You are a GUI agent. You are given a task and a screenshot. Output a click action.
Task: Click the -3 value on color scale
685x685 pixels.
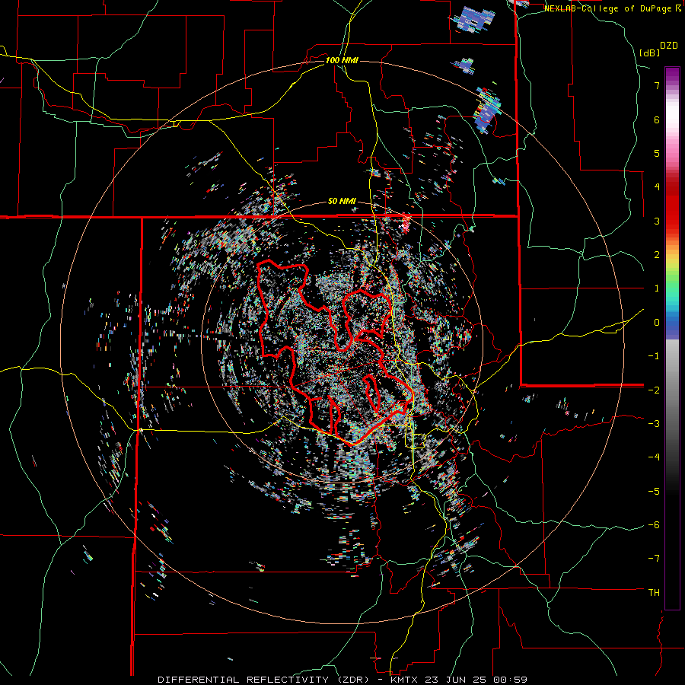[x=654, y=424]
